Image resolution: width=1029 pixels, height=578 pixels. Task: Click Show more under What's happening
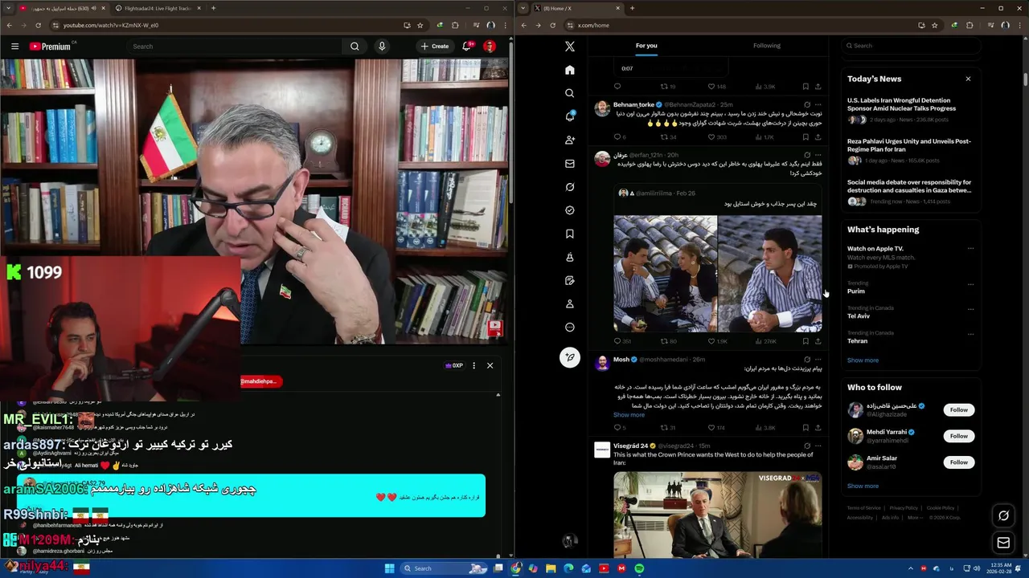[863, 360]
